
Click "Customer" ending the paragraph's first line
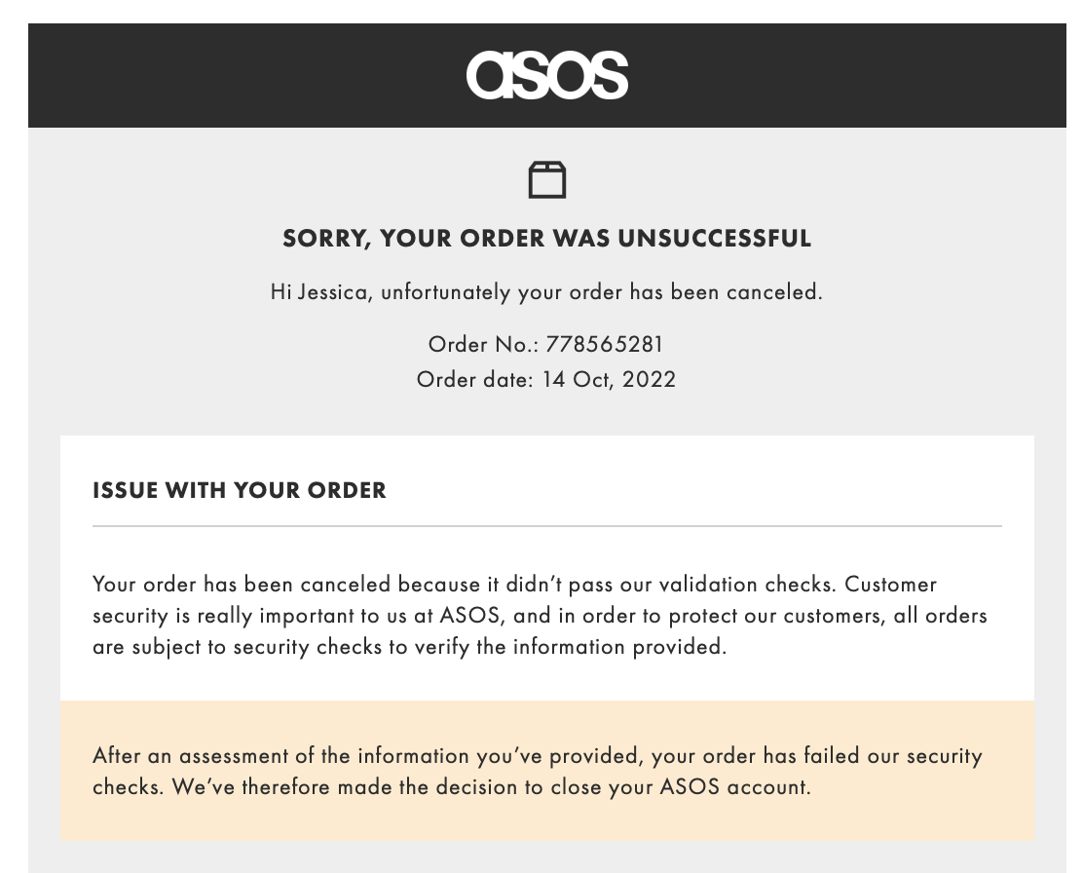pos(891,585)
